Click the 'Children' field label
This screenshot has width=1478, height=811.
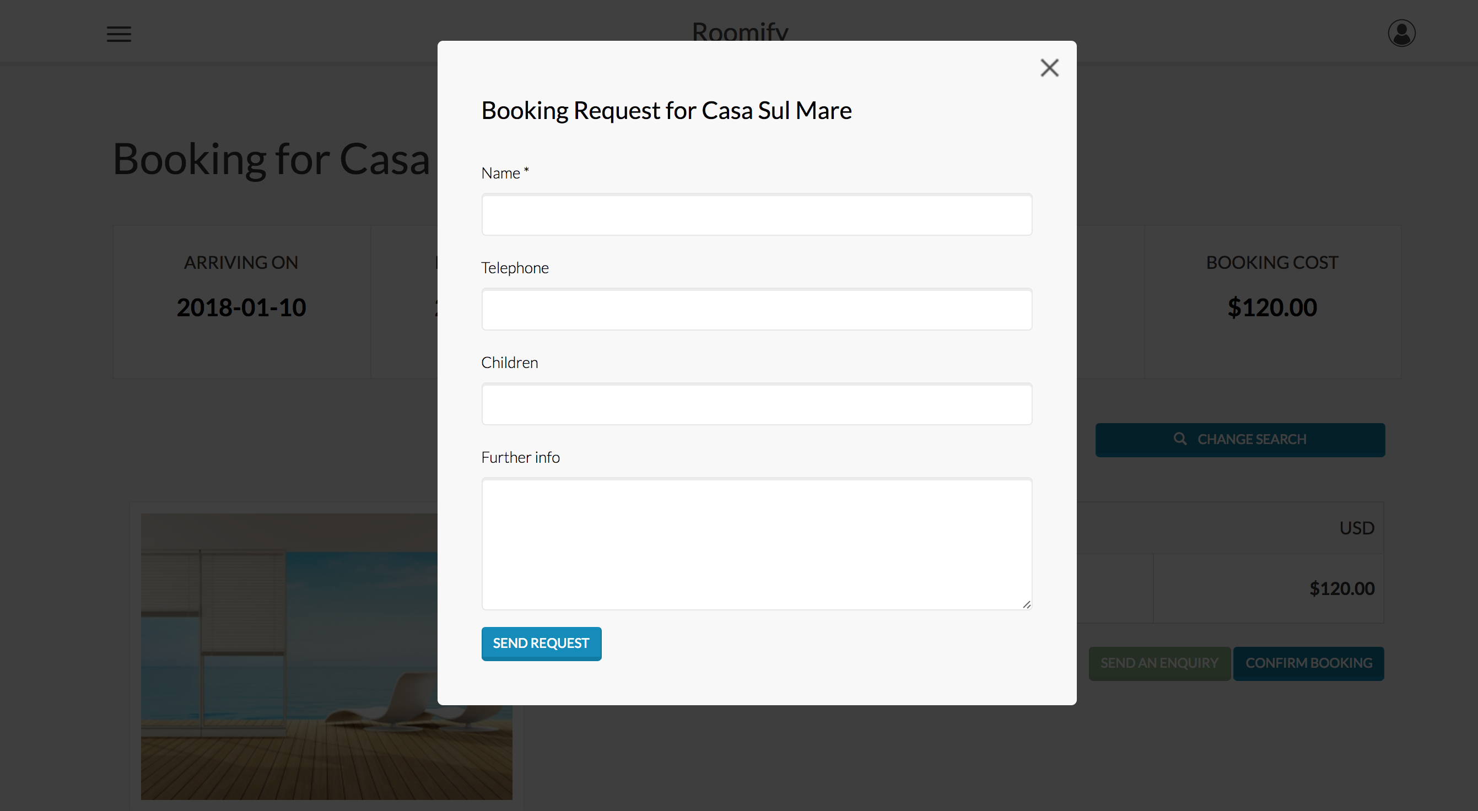pyautogui.click(x=510, y=363)
